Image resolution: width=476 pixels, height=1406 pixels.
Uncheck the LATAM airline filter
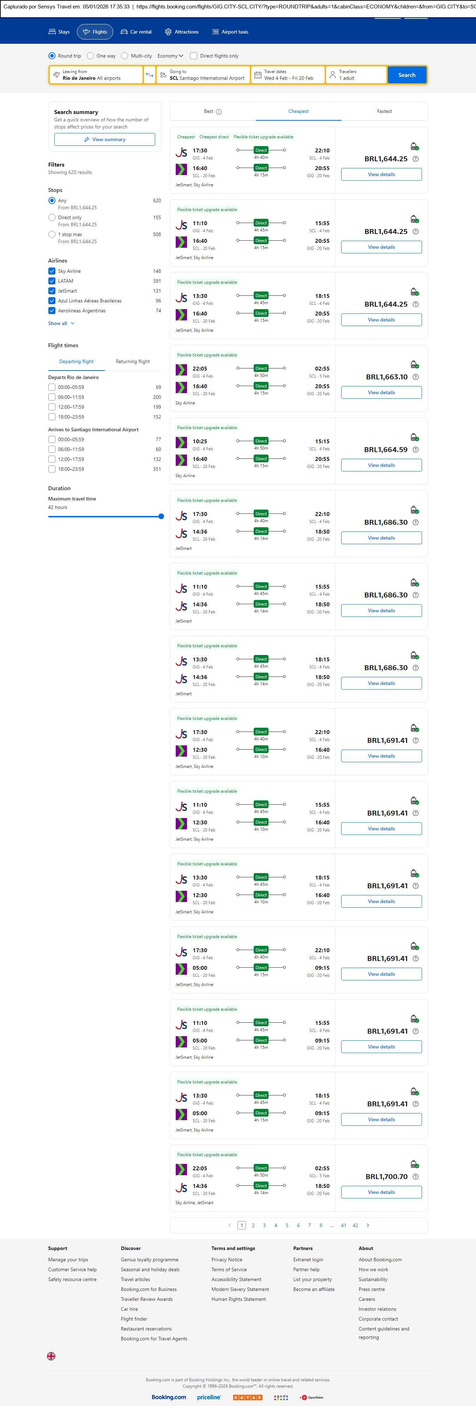pyautogui.click(x=52, y=281)
